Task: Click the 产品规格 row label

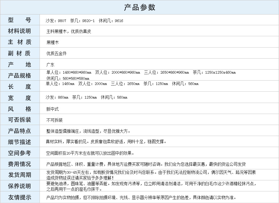Action: click(x=19, y=75)
